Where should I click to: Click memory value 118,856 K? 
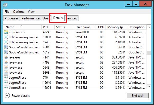[x=119, y=73]
